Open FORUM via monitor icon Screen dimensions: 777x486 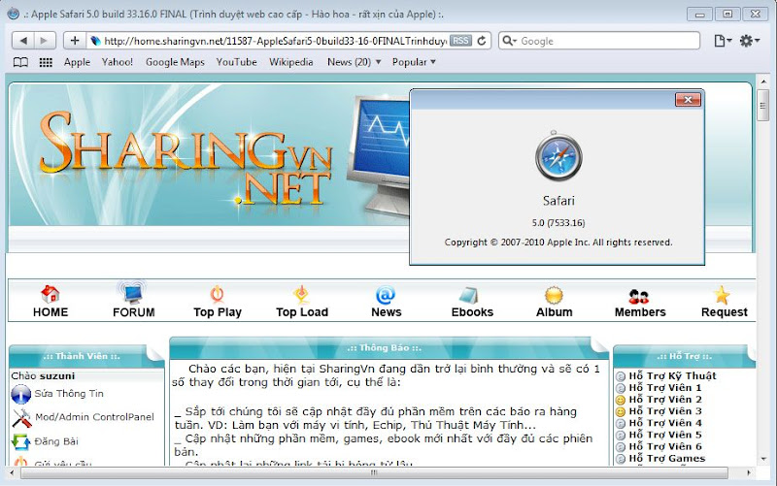click(x=133, y=293)
